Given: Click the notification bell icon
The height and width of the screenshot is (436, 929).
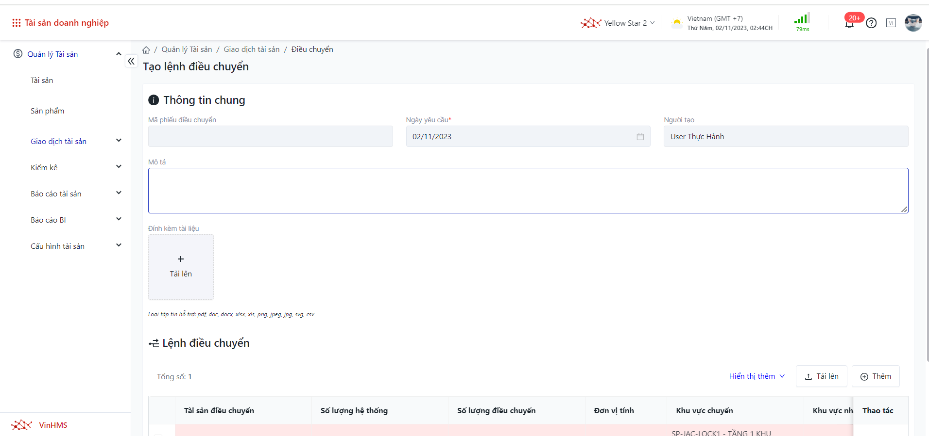Looking at the screenshot, I should tap(849, 23).
